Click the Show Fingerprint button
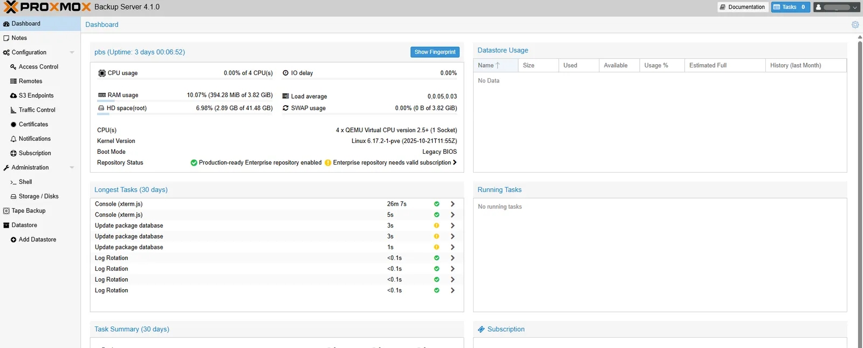The width and height of the screenshot is (863, 348). [x=435, y=52]
